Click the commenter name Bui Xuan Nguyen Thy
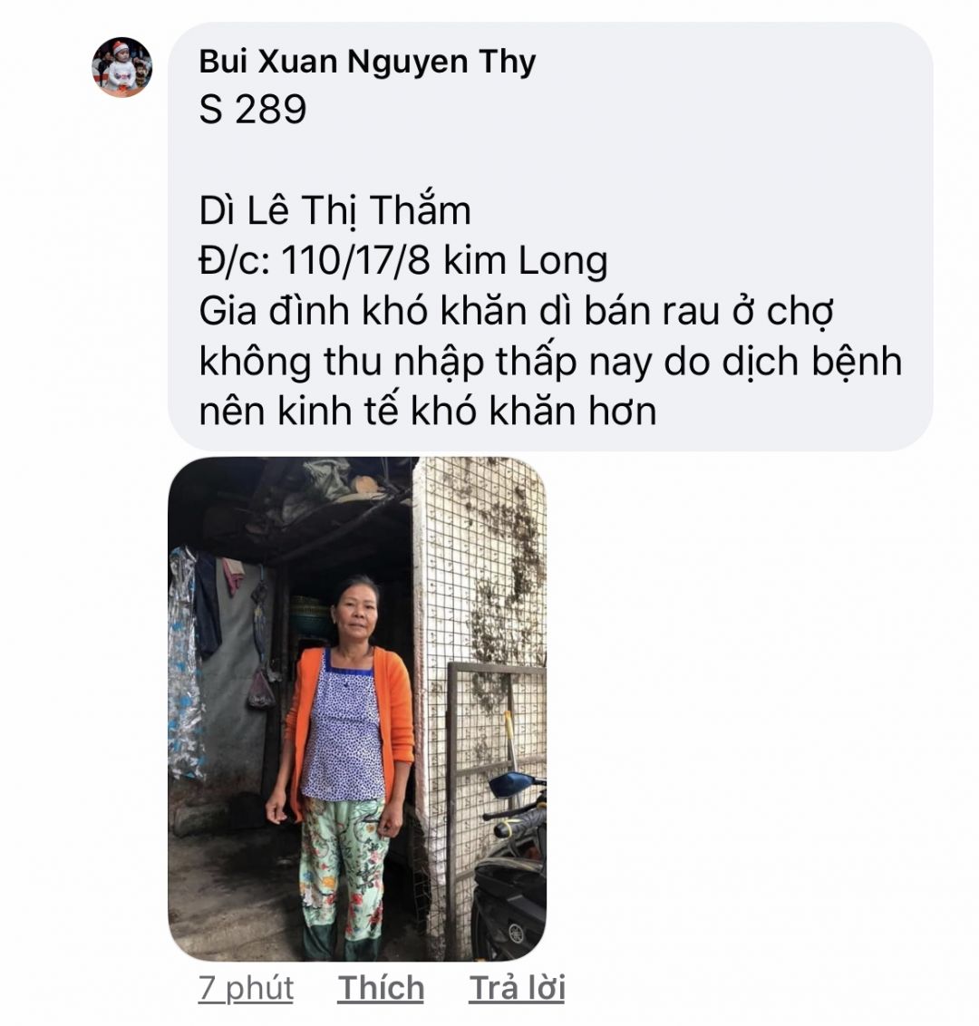 tap(367, 63)
